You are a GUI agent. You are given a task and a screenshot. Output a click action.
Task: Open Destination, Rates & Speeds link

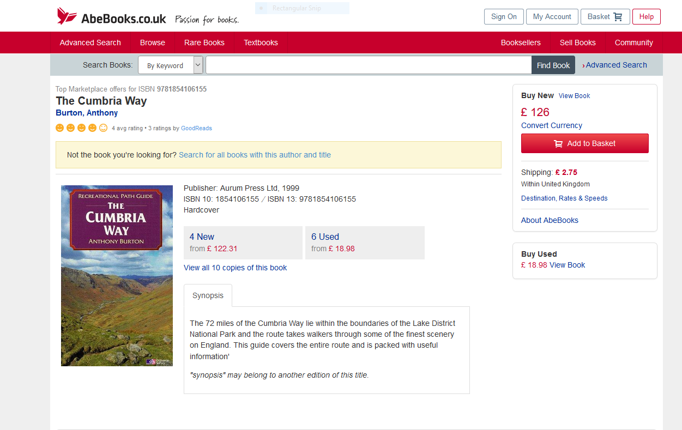click(564, 198)
